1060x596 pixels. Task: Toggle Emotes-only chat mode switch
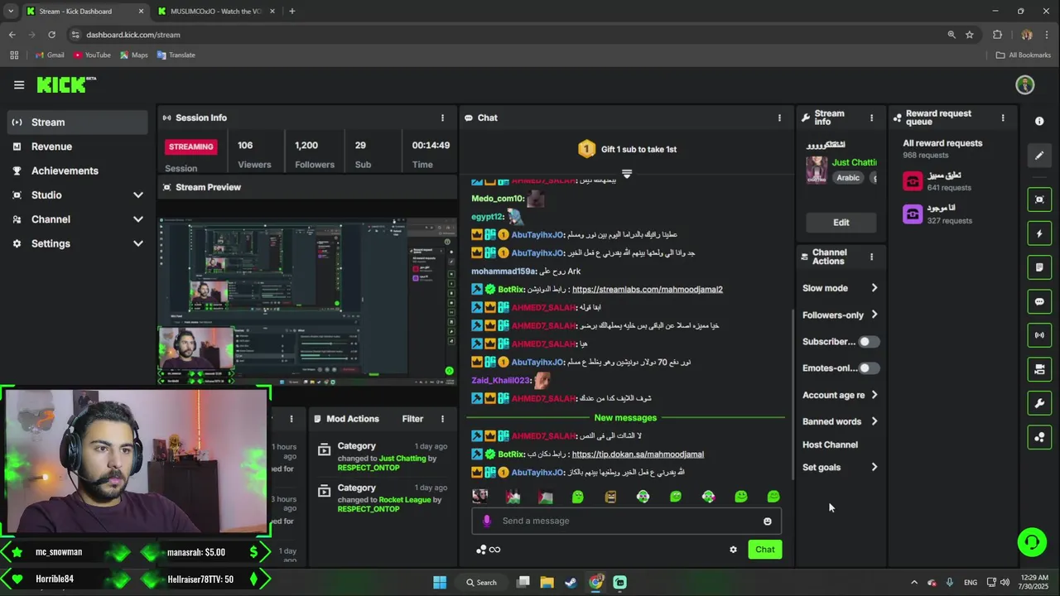click(x=869, y=368)
